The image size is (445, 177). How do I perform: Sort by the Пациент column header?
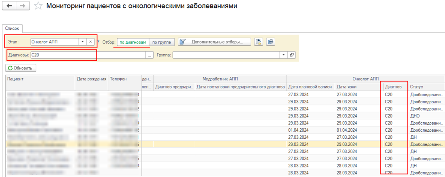[41, 79]
